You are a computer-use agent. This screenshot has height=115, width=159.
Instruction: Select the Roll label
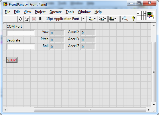[x=46, y=46]
